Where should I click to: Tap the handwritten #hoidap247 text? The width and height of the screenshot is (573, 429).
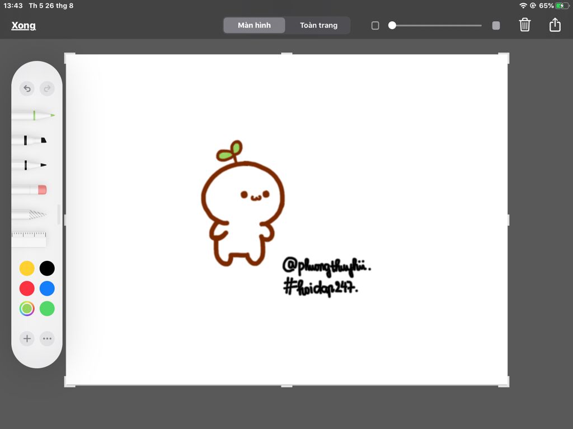pos(321,287)
